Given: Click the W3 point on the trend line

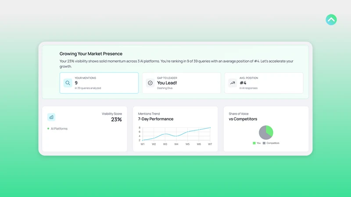Looking at the screenshot, I should click(x=165, y=134).
